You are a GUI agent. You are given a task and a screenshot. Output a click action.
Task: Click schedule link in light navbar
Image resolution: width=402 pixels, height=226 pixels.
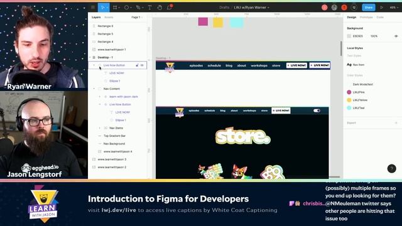214,65
